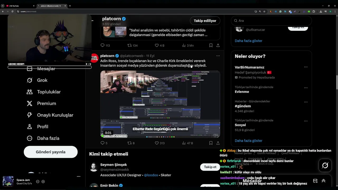Share the upper post with 113 replies
The height and width of the screenshot is (190, 338).
218,45
